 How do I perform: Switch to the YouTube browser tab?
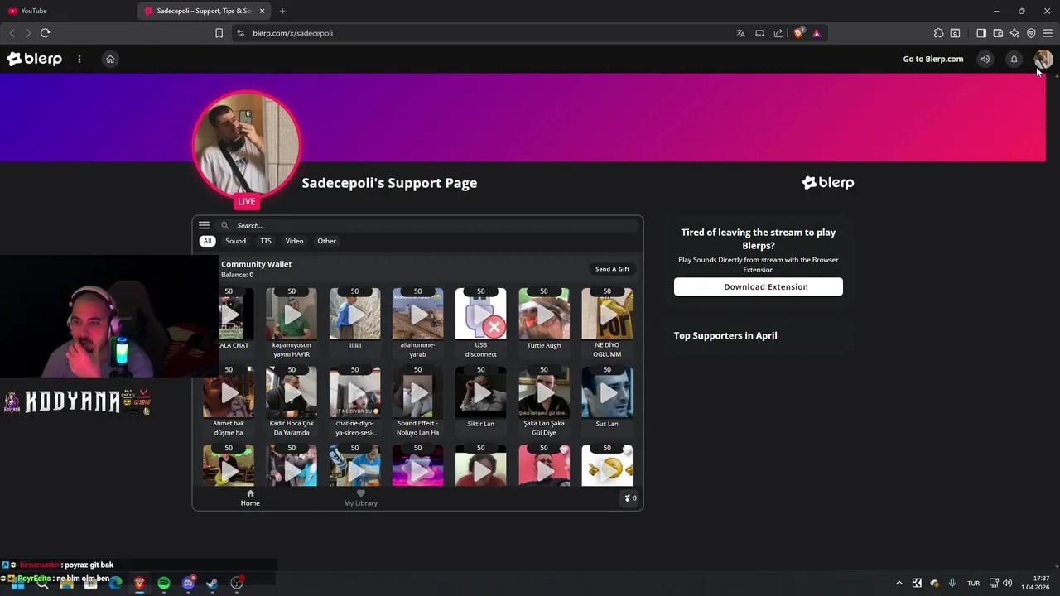(x=66, y=11)
